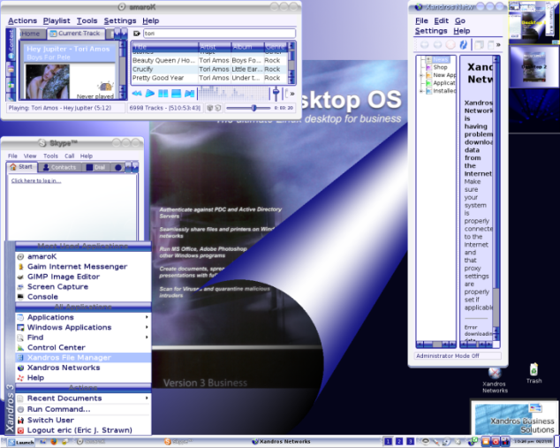Click the Launch button in the taskbar
This screenshot has width=560, height=448.
tap(21, 443)
